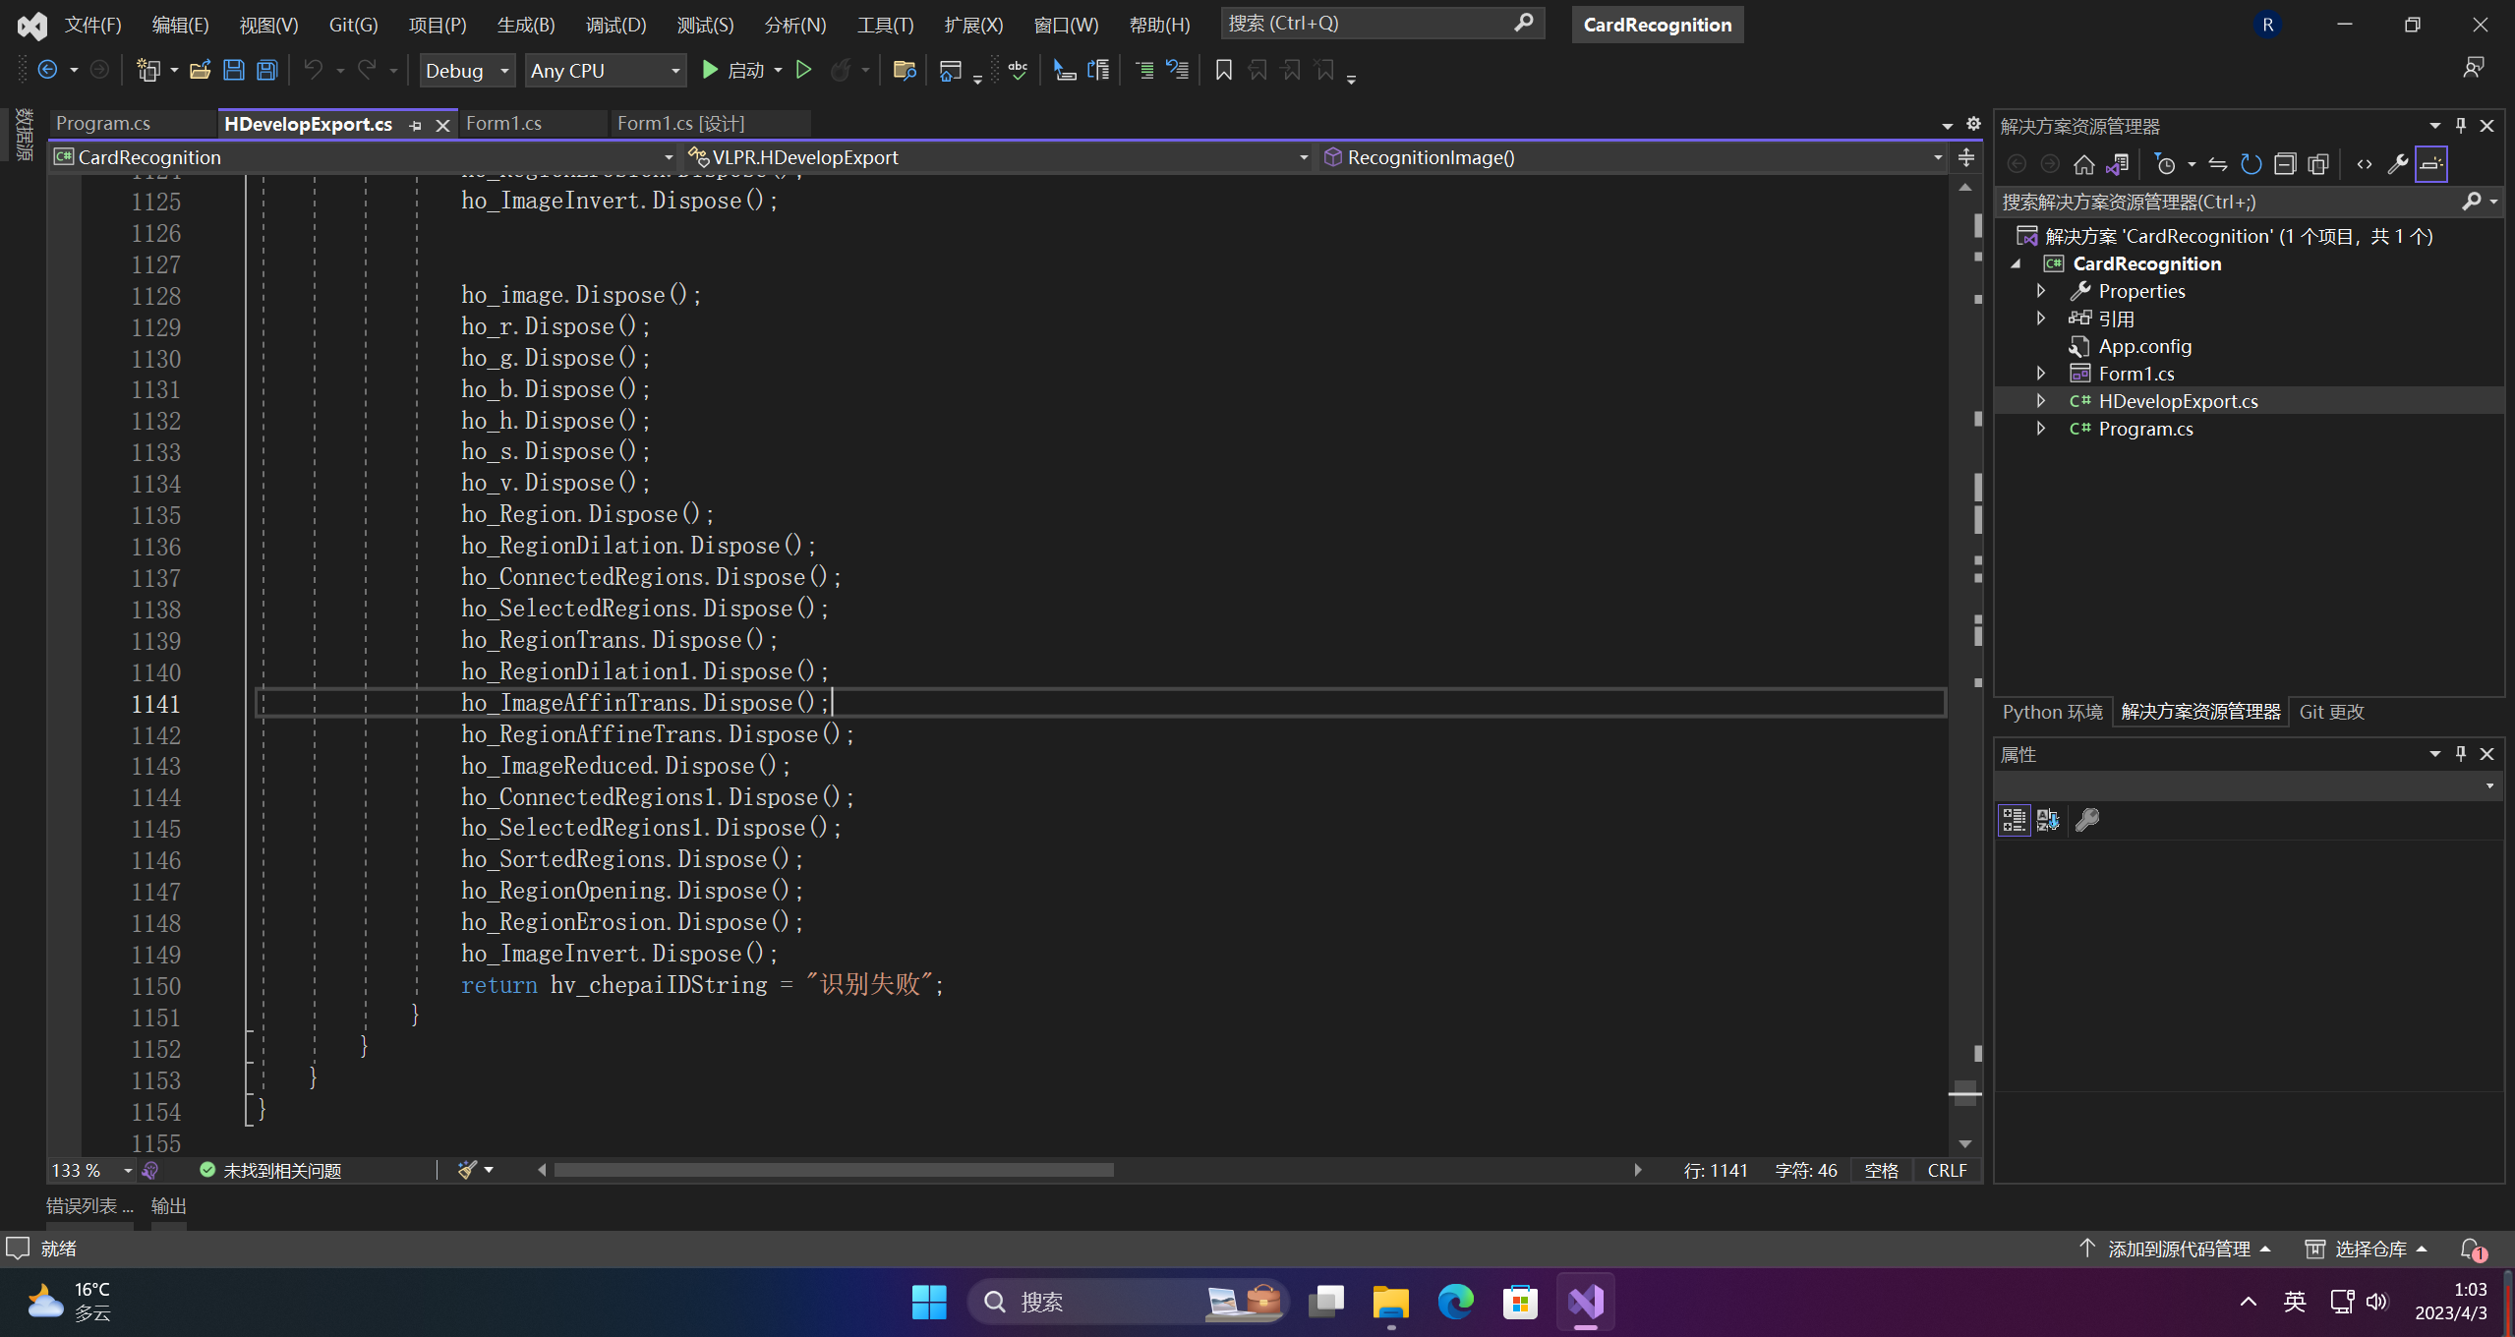This screenshot has height=1337, width=2515.
Task: Toggle a bookmark on the current line
Action: pyautogui.click(x=1223, y=70)
